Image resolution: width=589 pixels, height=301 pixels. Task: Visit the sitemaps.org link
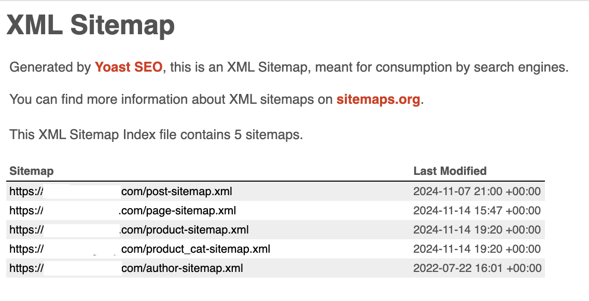coord(378,100)
